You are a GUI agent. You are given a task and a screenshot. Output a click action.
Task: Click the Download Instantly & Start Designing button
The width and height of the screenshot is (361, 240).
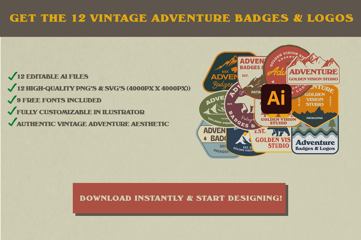tap(179, 198)
